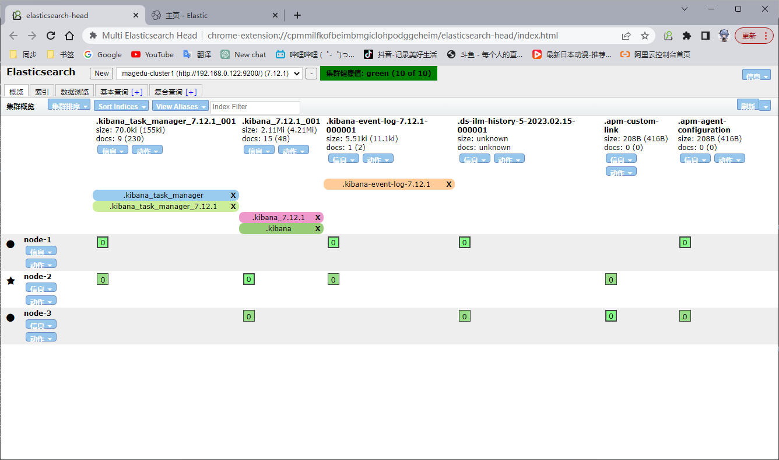The height and width of the screenshot is (460, 779).
Task: Click the circle icon beside node-3
Action: [x=10, y=318]
